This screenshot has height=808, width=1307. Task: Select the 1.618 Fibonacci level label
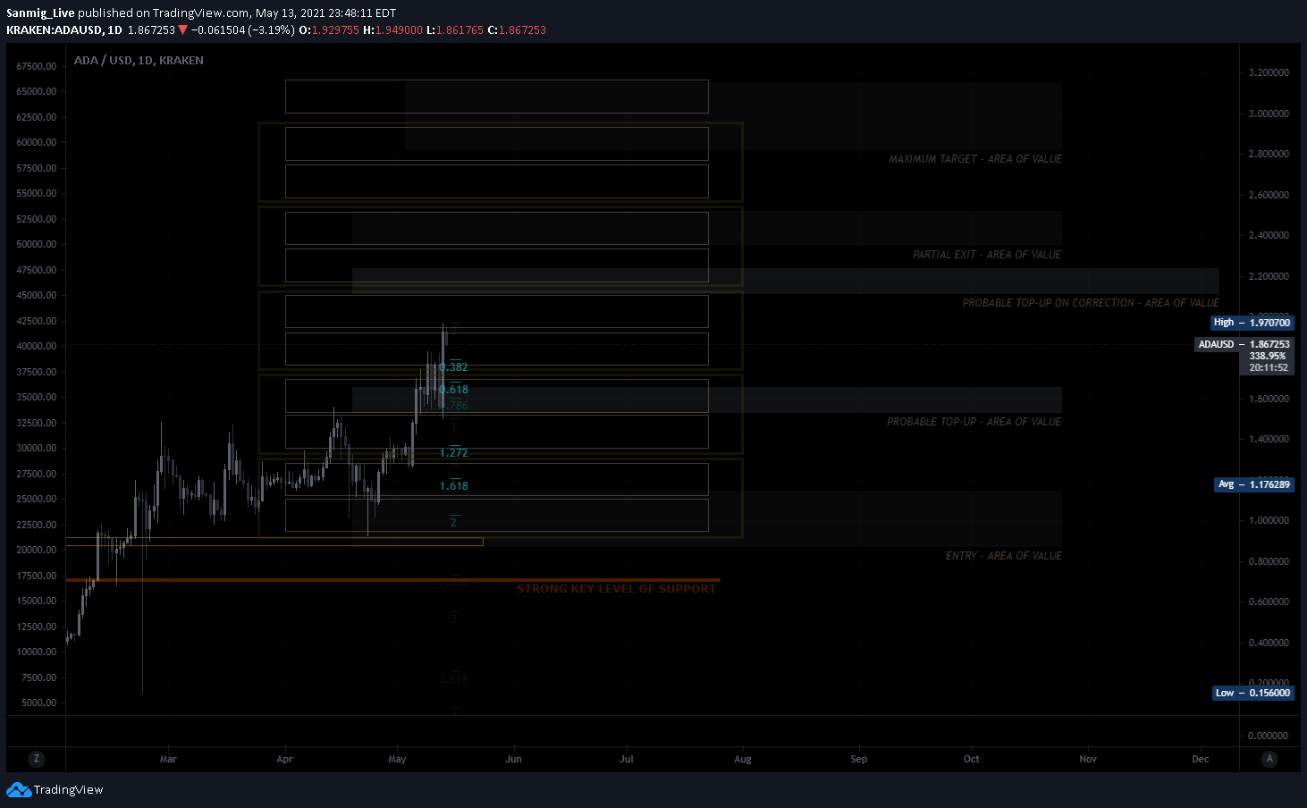[454, 486]
